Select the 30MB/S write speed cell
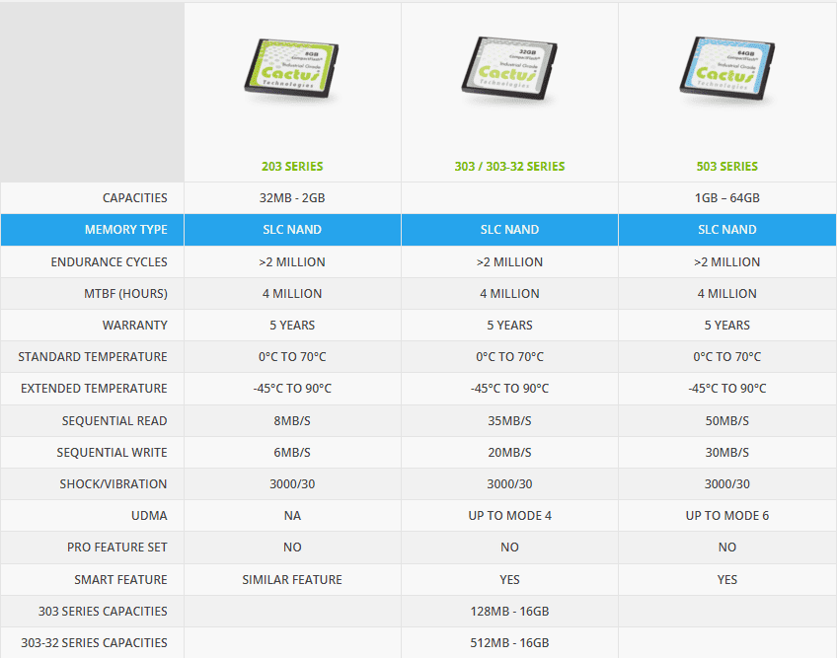Screen dimensions: 837x658 [x=727, y=452]
